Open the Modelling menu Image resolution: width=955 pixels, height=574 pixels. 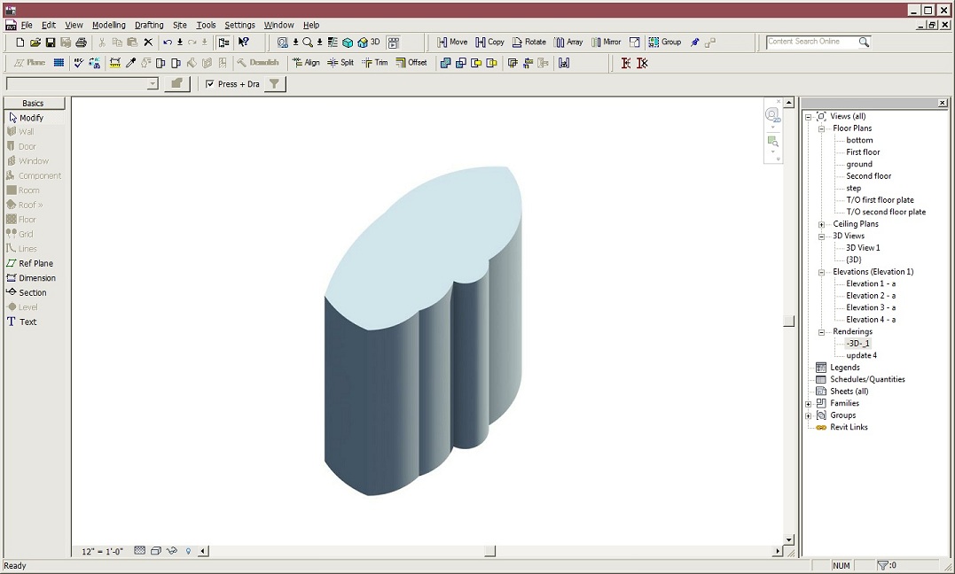(x=108, y=25)
